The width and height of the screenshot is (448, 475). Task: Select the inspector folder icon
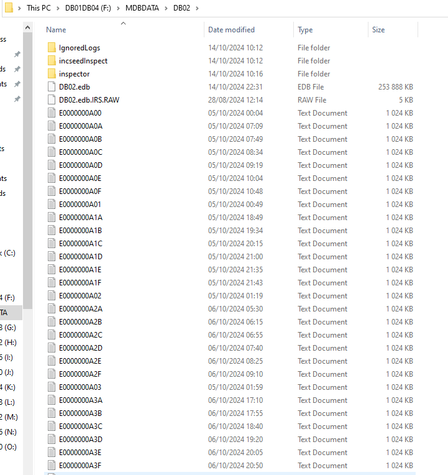pyautogui.click(x=52, y=74)
